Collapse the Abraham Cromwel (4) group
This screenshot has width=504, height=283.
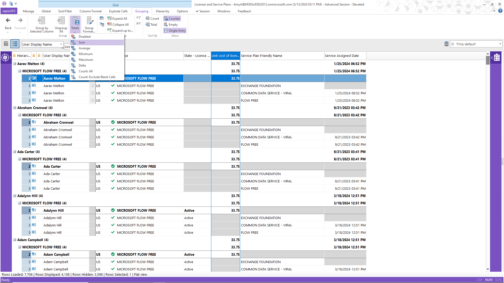tap(15, 108)
